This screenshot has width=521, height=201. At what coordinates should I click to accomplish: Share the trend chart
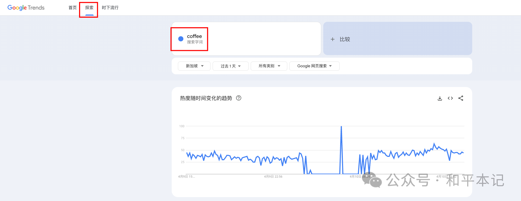[x=461, y=98]
